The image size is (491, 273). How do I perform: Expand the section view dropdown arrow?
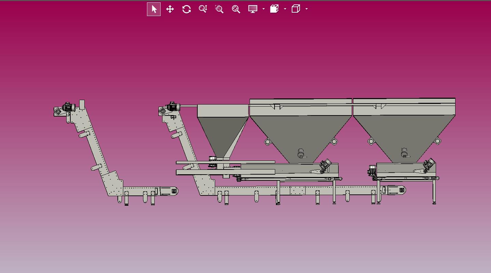(x=285, y=9)
